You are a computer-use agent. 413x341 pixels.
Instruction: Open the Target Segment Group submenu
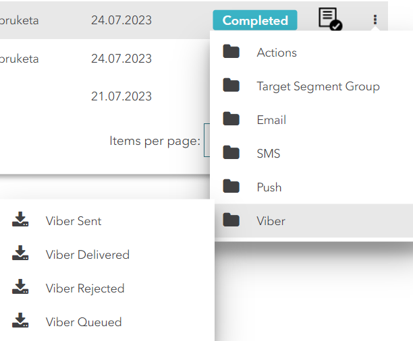tap(318, 86)
